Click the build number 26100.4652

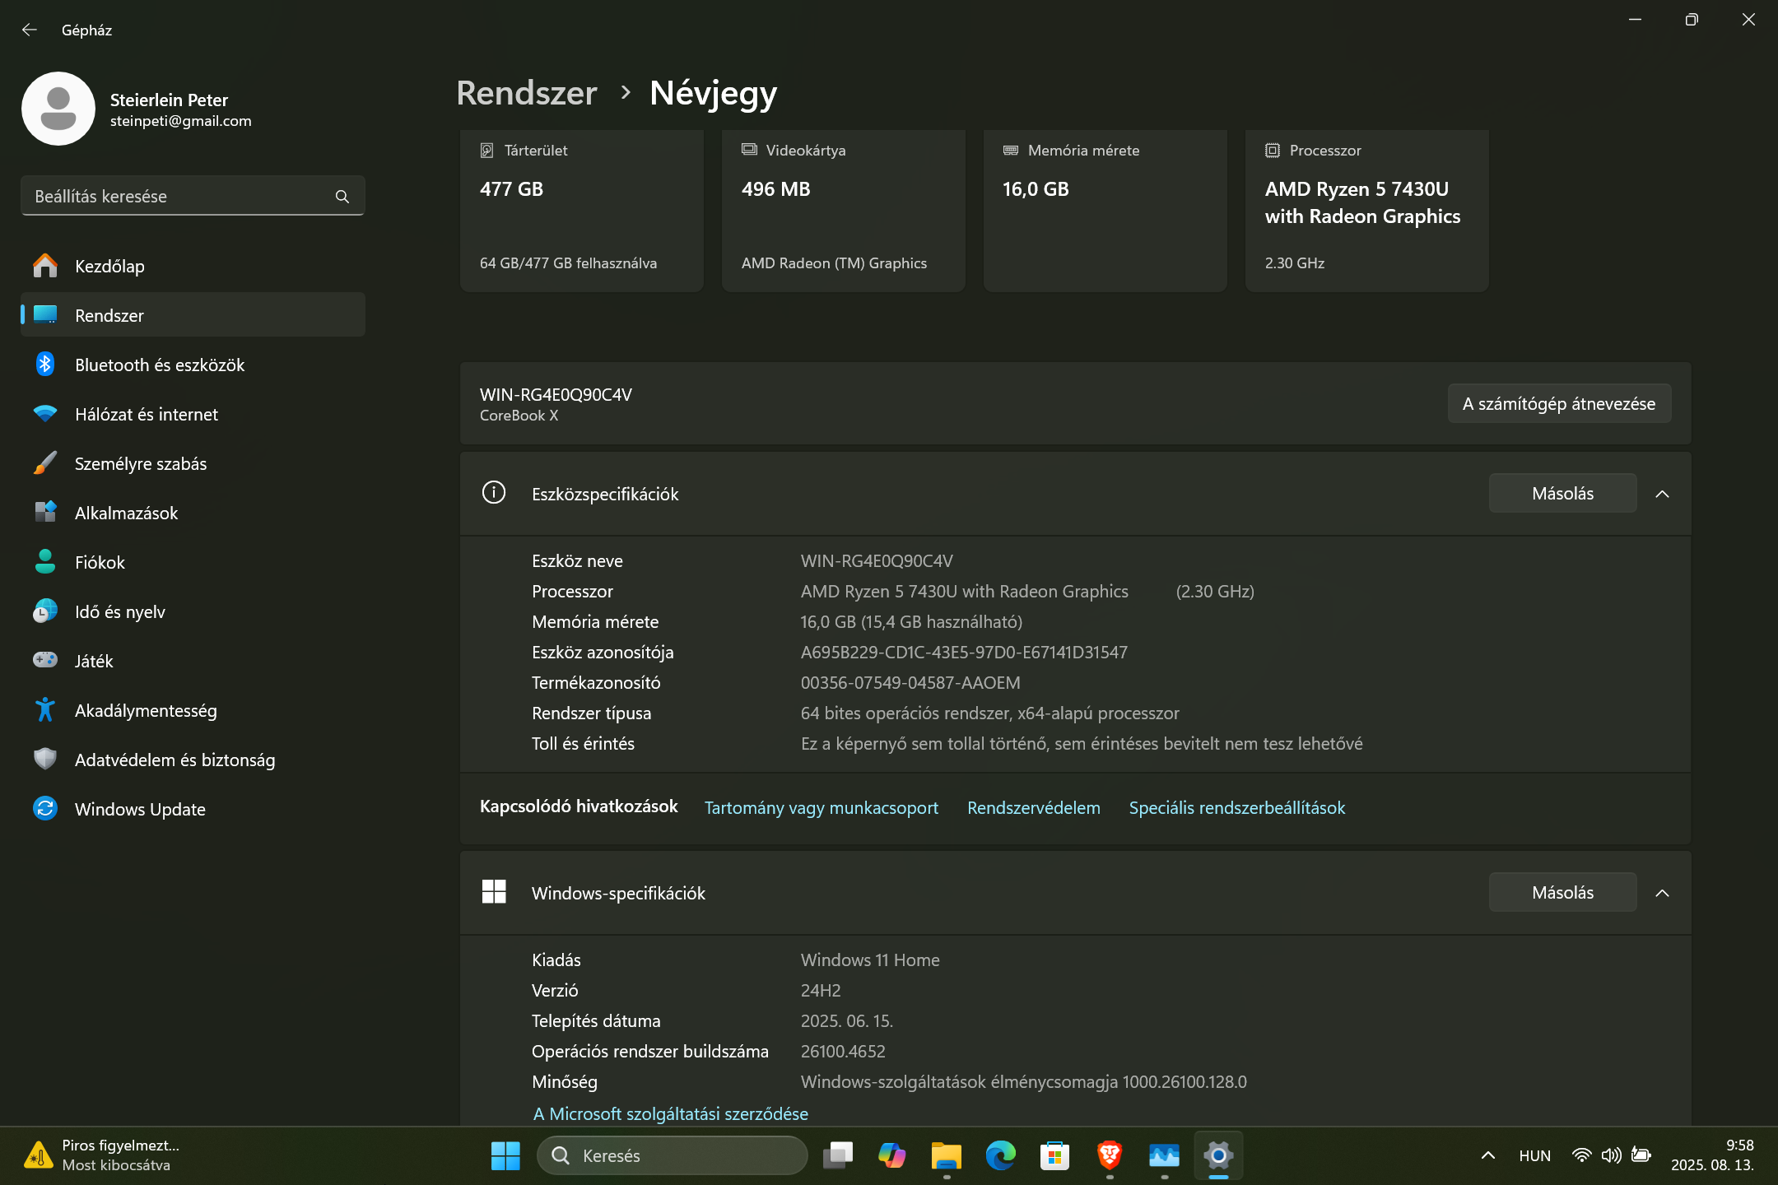(843, 1051)
